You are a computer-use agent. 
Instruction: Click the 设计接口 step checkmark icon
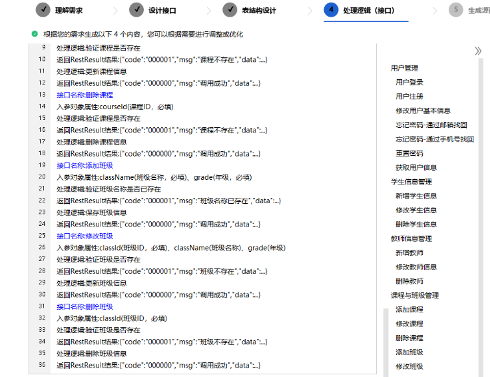click(x=136, y=10)
